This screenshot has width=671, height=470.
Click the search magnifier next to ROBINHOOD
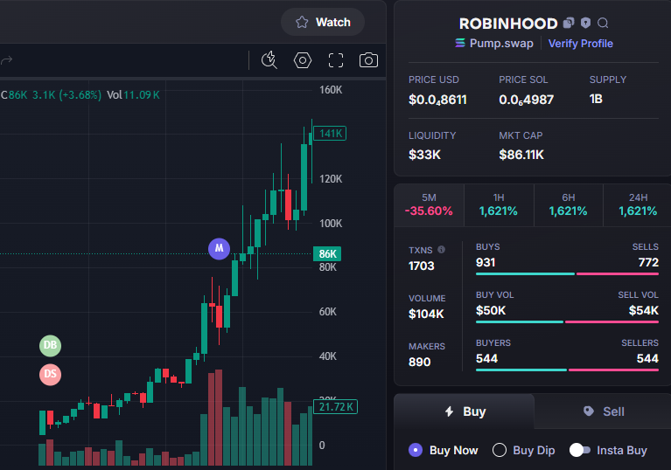(x=603, y=23)
